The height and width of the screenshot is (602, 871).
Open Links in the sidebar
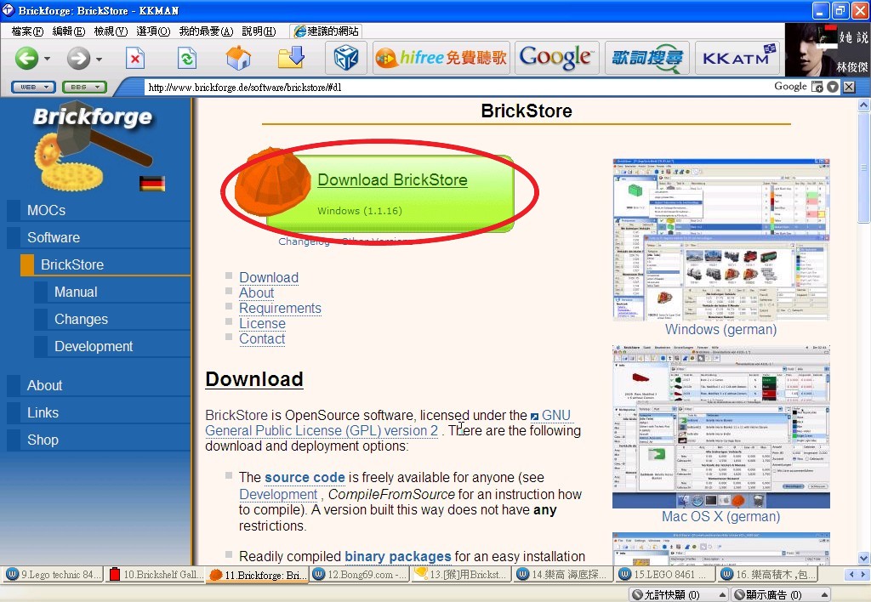(x=43, y=412)
